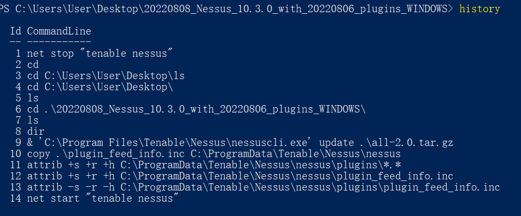Click history entry 7 'ls'
The width and height of the screenshot is (521, 216).
(32, 120)
